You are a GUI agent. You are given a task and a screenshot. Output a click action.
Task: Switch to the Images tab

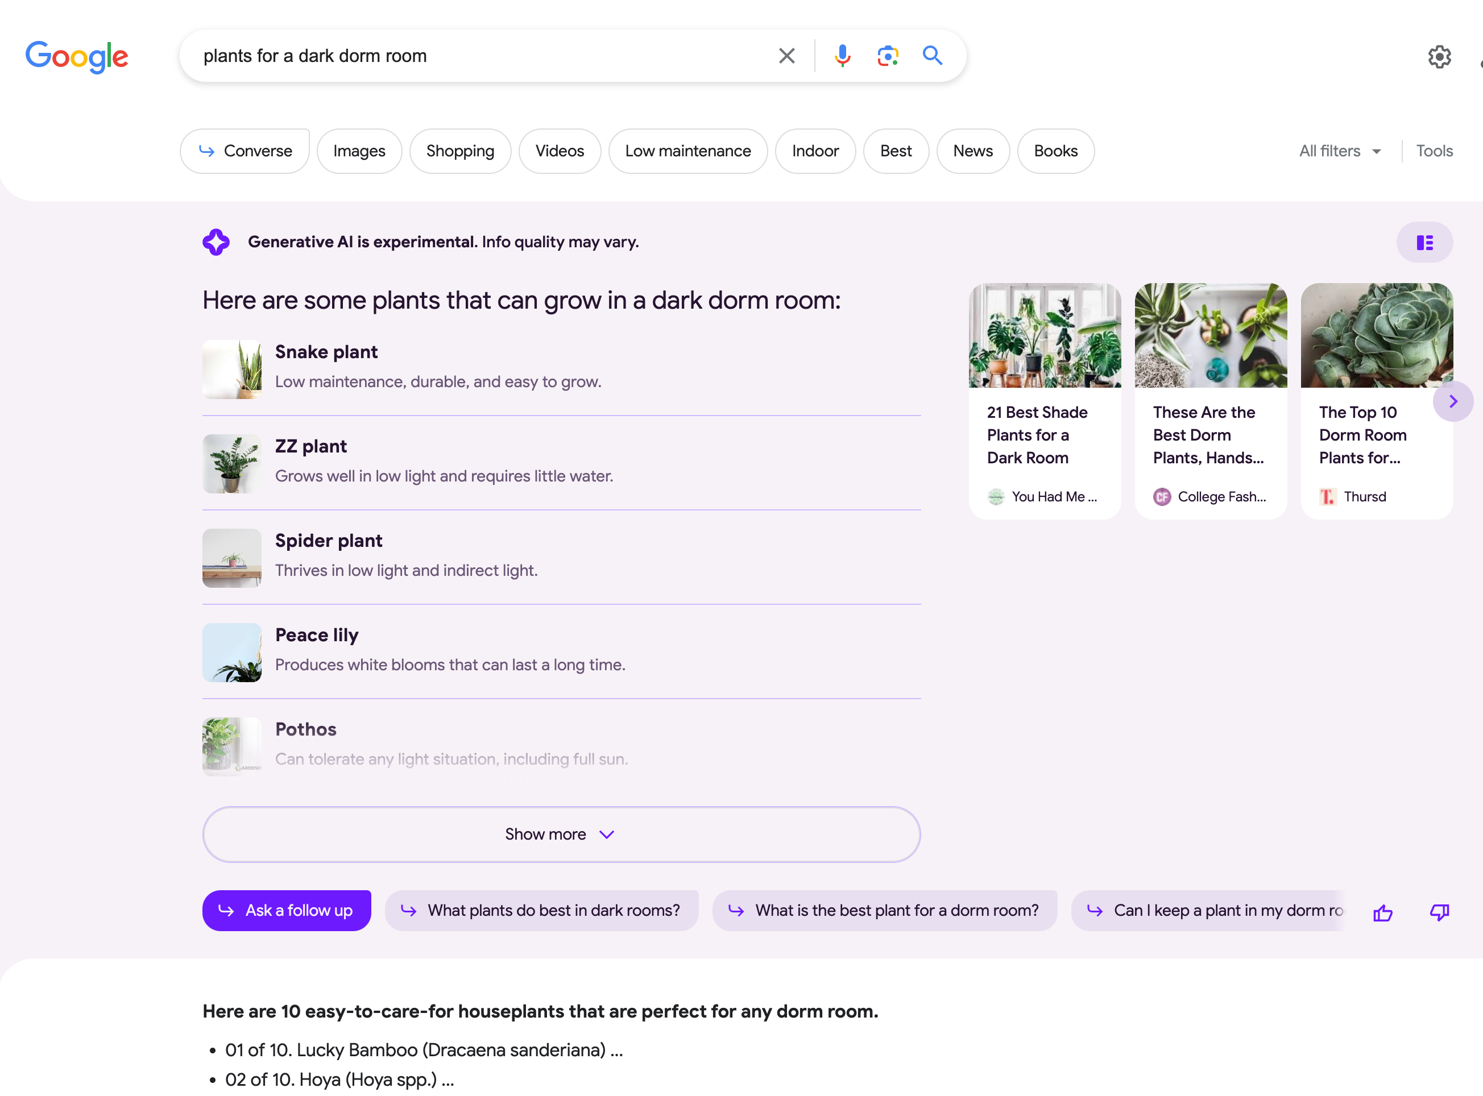pos(359,151)
